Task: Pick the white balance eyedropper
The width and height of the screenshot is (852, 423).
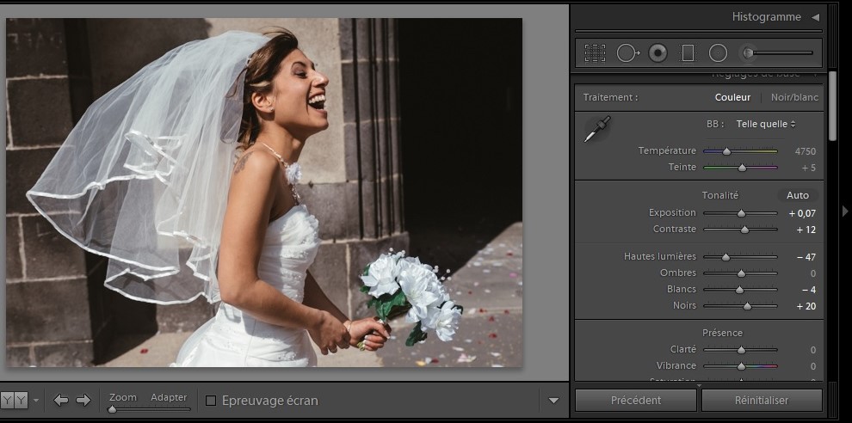Action: click(597, 129)
